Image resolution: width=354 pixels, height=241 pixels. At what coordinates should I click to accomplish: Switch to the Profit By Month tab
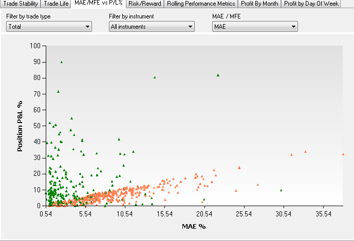[260, 4]
